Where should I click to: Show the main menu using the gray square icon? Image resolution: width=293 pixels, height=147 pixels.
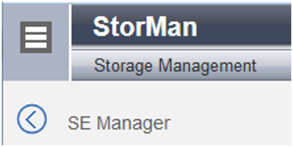pyautogui.click(x=36, y=37)
